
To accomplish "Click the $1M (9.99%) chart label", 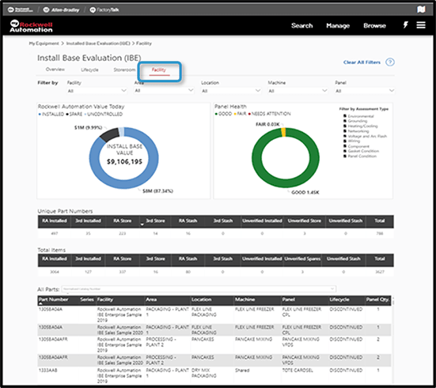I will pyautogui.click(x=88, y=127).
